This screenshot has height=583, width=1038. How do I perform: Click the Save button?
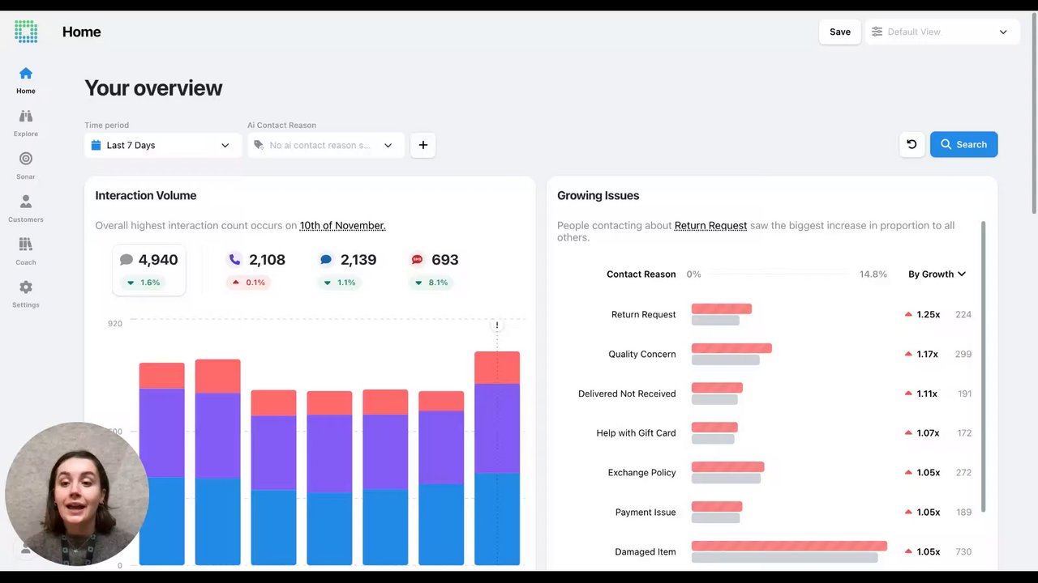(x=840, y=32)
